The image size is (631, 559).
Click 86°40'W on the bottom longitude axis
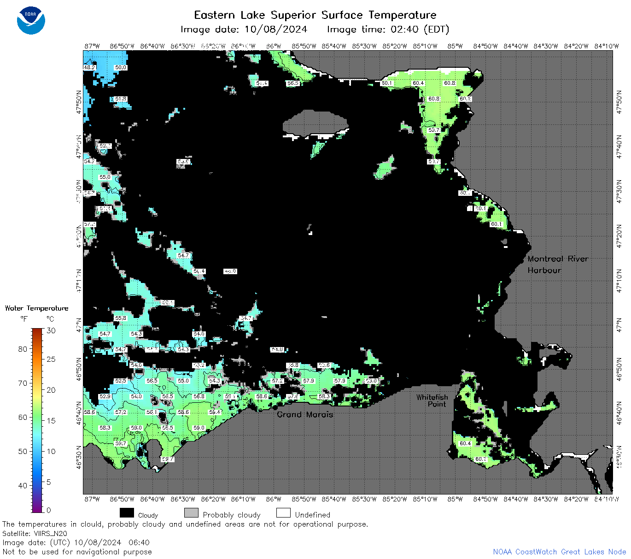coord(152,499)
